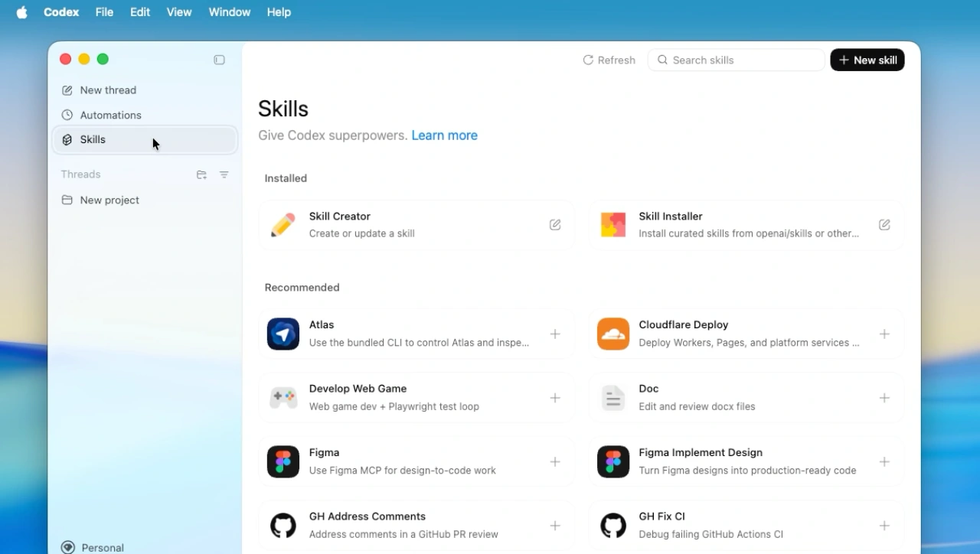Open the Window menu
The height and width of the screenshot is (554, 980).
(229, 12)
